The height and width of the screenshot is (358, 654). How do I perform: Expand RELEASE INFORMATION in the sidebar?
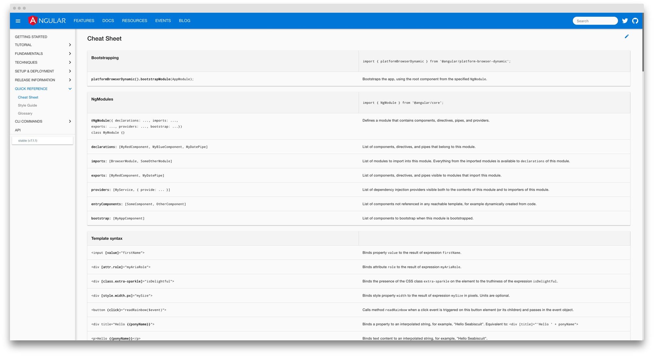(x=43, y=80)
